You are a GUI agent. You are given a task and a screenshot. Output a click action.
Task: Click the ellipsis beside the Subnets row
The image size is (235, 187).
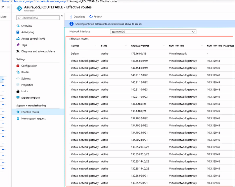tap(4, 79)
